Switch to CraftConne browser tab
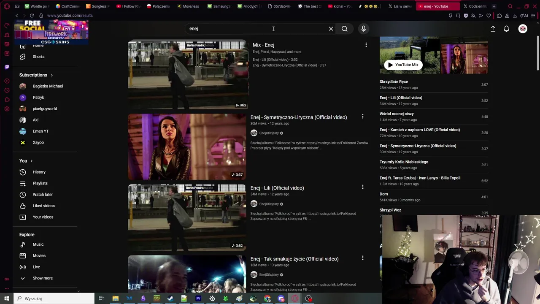Image resolution: width=540 pixels, height=304 pixels. click(x=67, y=6)
